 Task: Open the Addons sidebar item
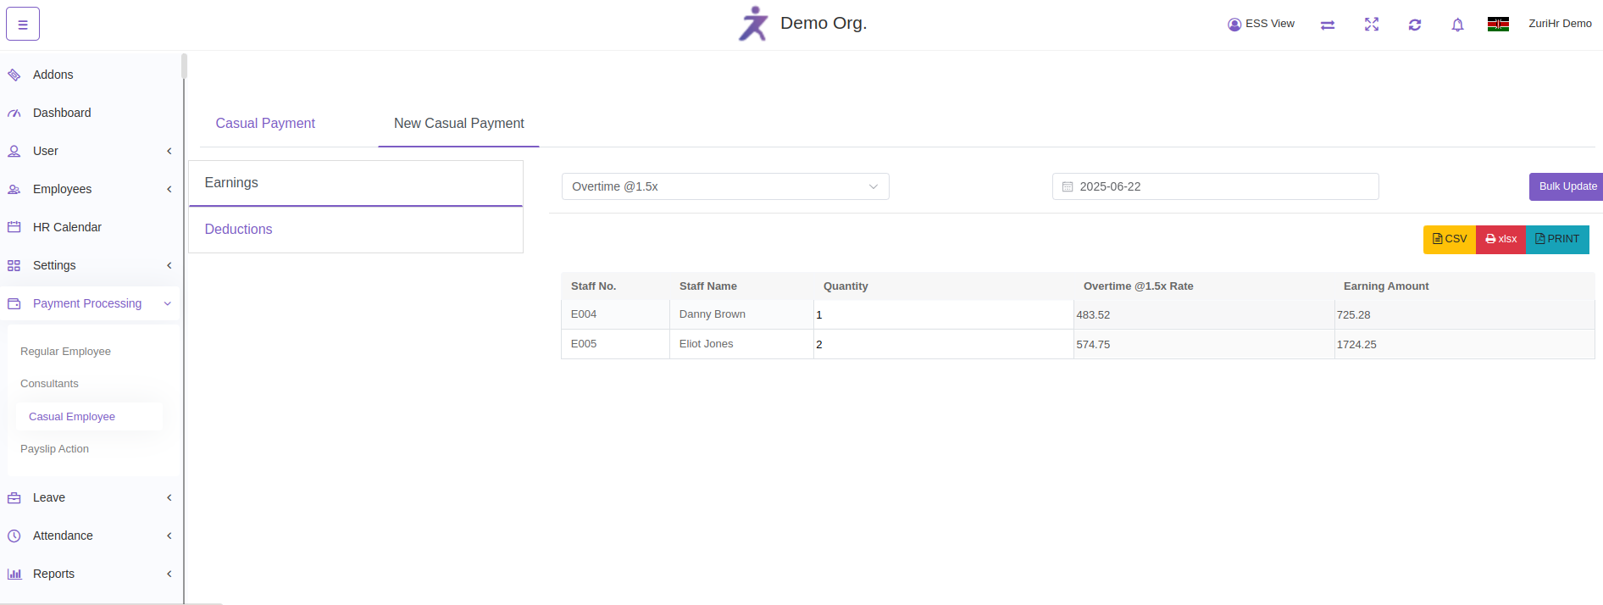point(53,75)
